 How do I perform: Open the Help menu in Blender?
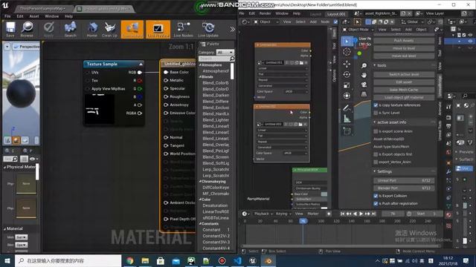pyautogui.click(x=297, y=13)
